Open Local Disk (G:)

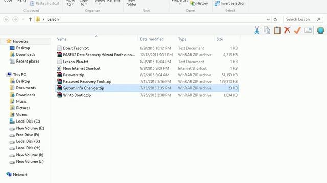(28, 141)
